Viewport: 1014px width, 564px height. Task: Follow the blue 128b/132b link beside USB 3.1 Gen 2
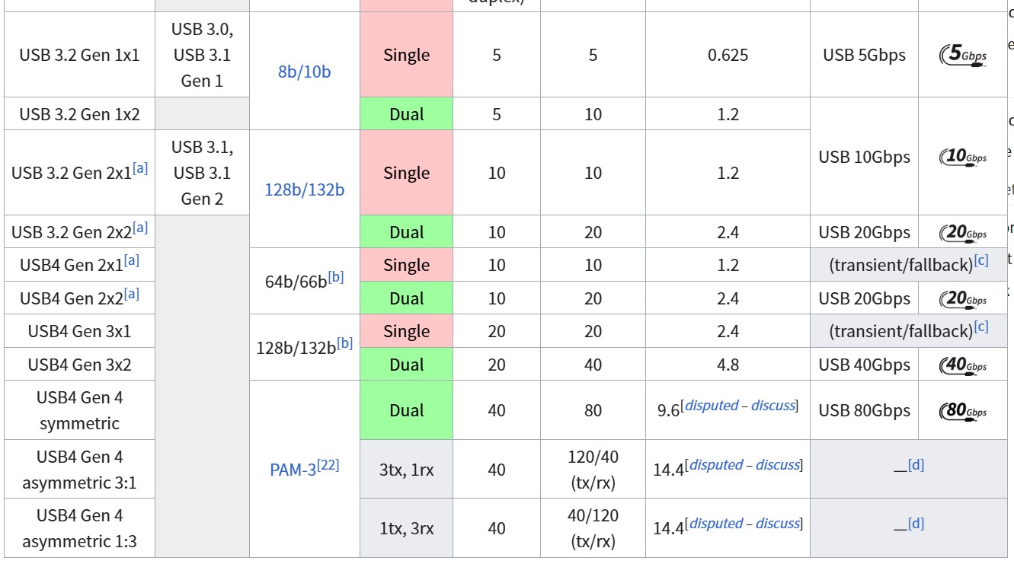[x=304, y=190]
